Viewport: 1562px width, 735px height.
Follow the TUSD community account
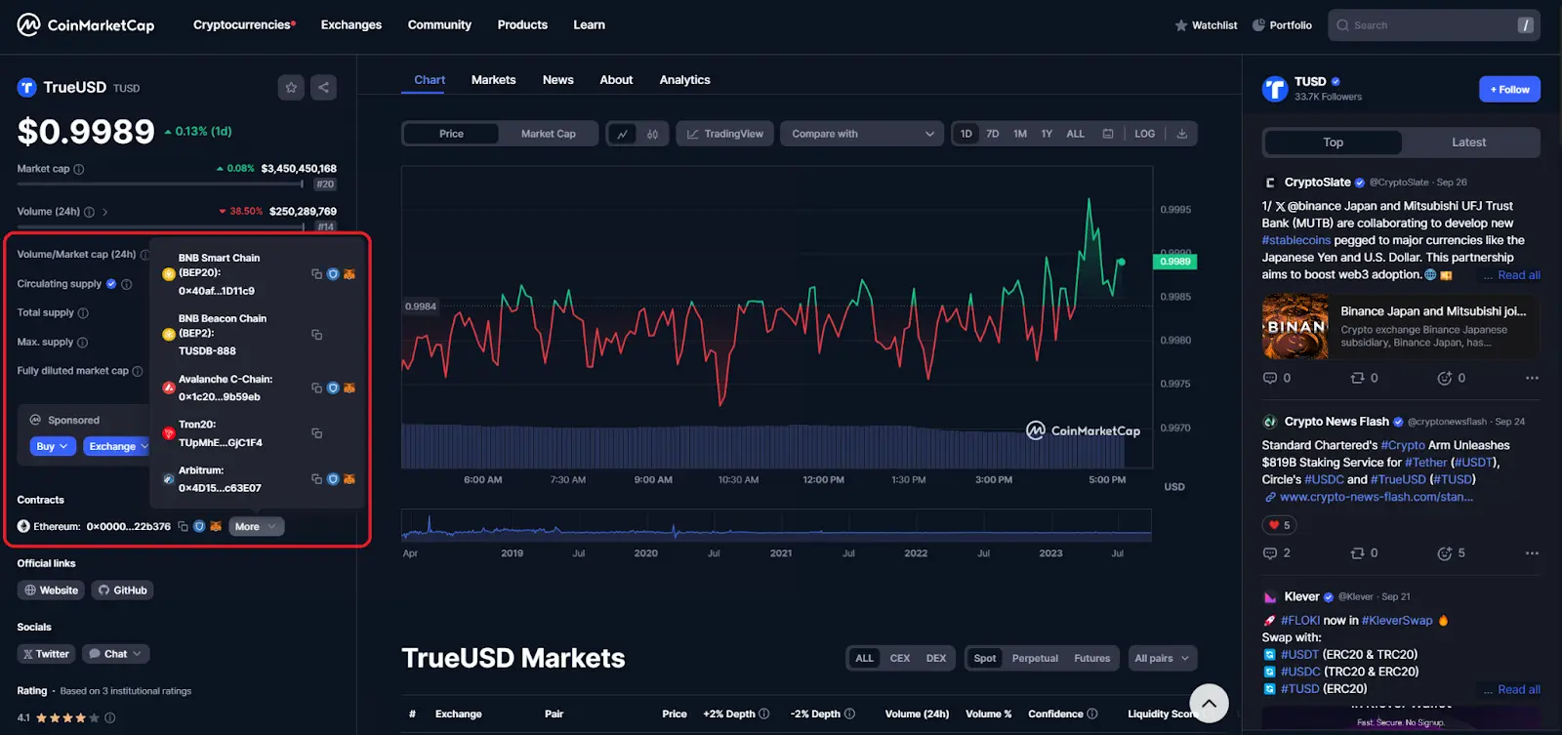pyautogui.click(x=1509, y=90)
